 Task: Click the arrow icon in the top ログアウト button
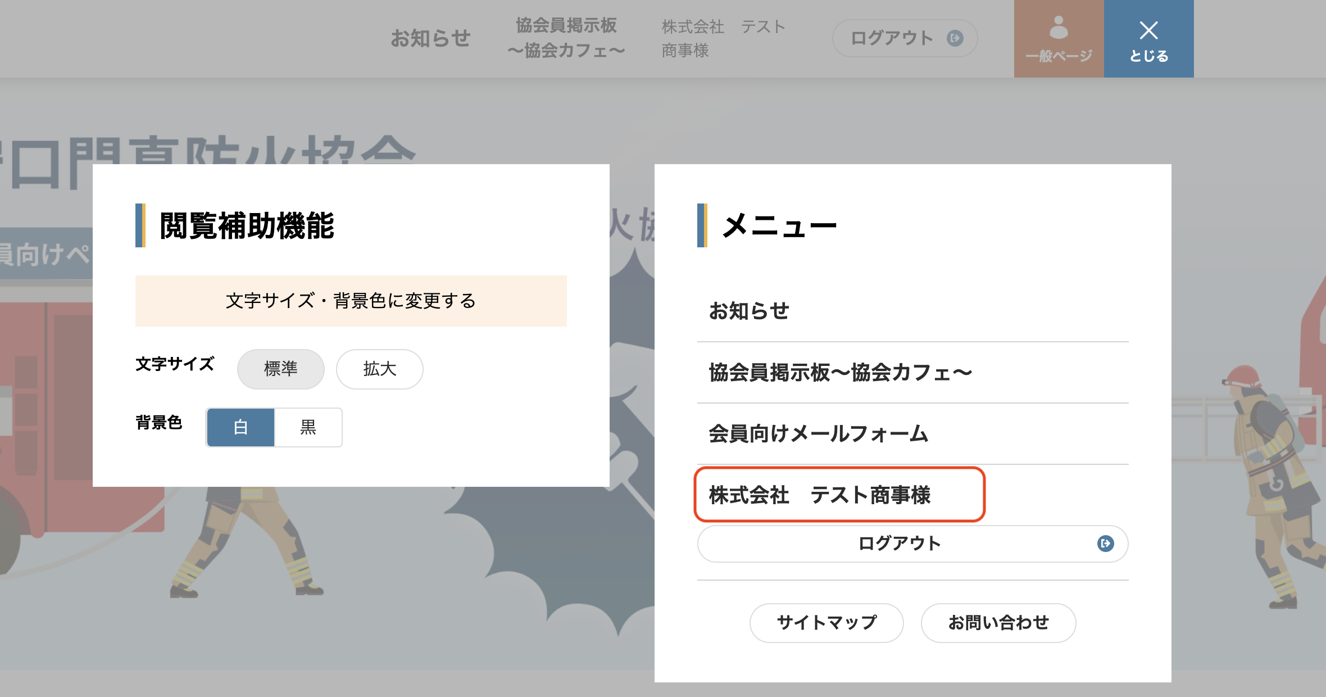(955, 38)
